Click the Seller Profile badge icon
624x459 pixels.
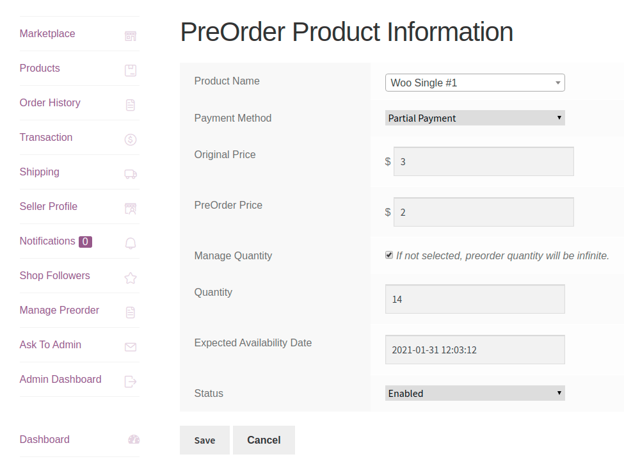coord(131,208)
